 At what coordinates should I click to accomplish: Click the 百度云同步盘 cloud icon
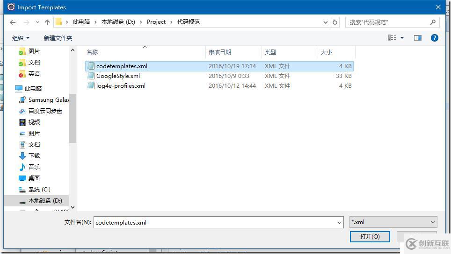(22, 111)
